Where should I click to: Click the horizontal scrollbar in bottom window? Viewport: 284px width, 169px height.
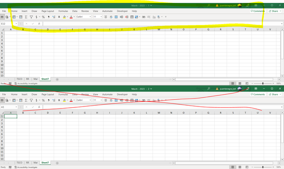pos(224,163)
